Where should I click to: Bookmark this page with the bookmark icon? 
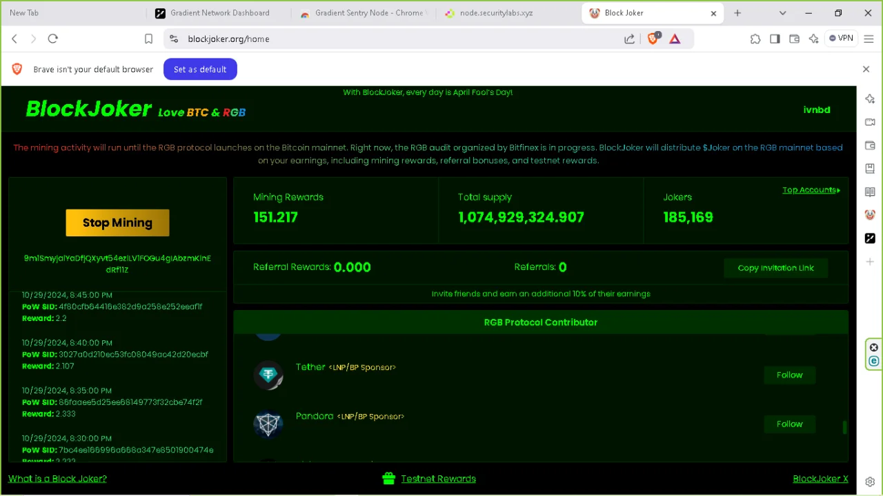(x=148, y=39)
